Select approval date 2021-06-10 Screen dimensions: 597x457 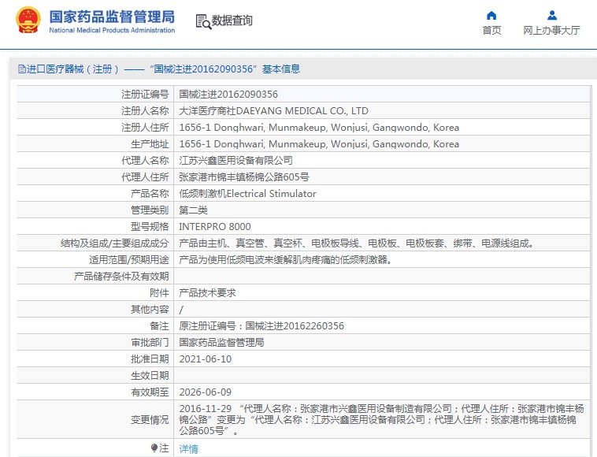pos(206,359)
